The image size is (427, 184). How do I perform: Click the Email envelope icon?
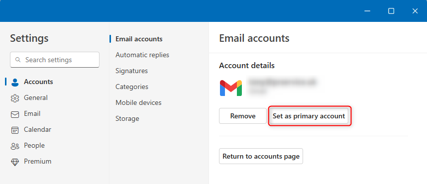15,114
